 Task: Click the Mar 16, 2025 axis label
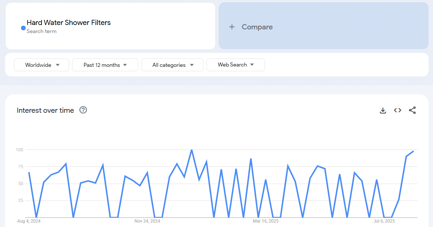265,221
